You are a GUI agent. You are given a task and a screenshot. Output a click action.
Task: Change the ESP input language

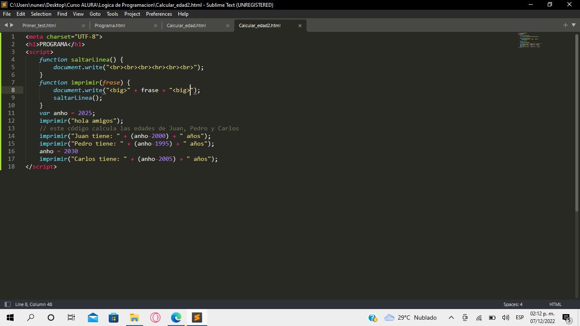[520, 318]
